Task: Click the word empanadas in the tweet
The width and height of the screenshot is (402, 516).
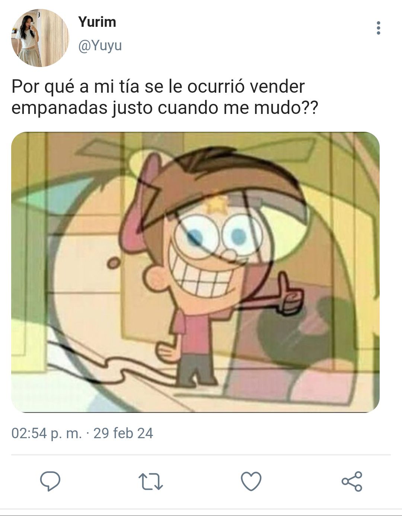Action: tap(59, 108)
